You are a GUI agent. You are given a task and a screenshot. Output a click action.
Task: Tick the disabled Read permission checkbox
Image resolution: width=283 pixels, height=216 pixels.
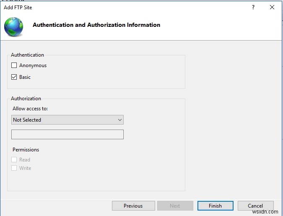[14, 160]
